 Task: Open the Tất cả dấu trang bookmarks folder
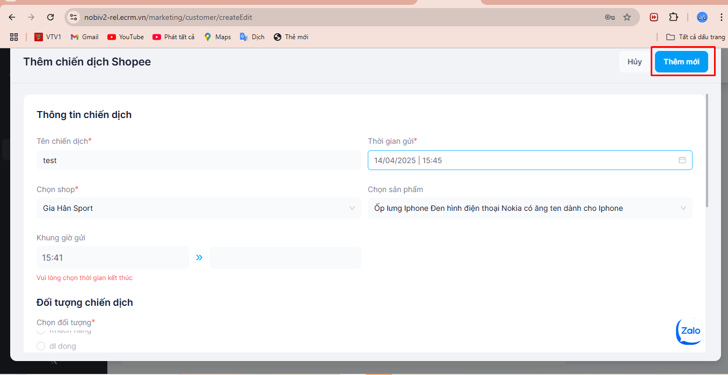coord(695,37)
